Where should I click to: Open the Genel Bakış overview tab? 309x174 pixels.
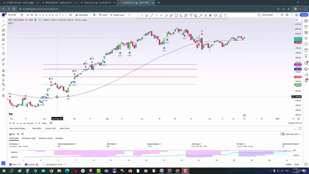click(14, 138)
